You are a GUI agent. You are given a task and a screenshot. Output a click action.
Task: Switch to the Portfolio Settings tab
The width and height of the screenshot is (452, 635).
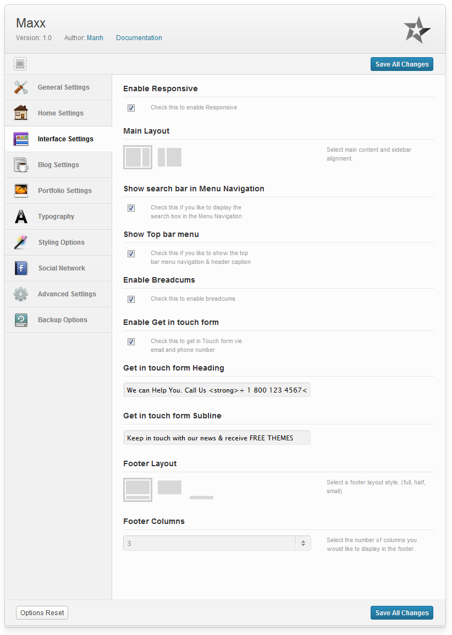[58, 191]
